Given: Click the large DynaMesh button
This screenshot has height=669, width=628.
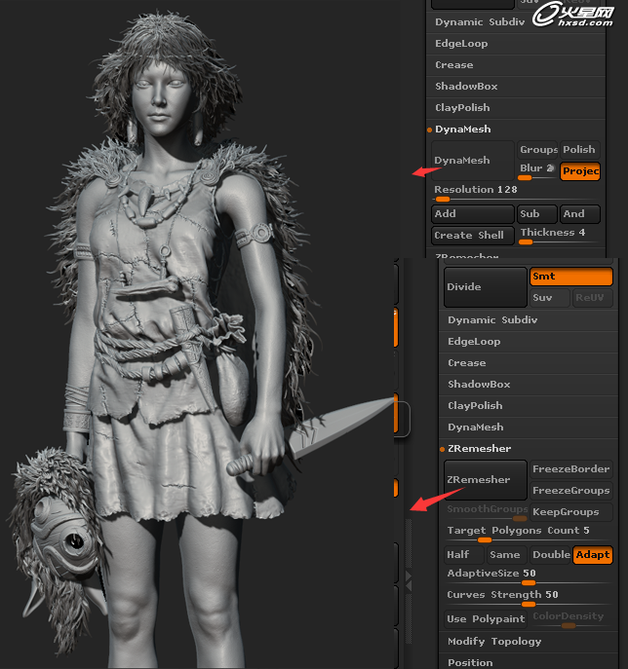Looking at the screenshot, I should point(473,161).
